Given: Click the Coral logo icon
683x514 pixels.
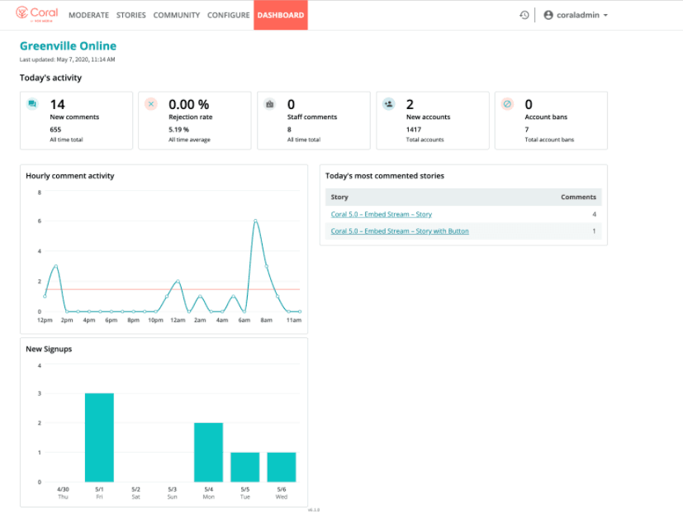Looking at the screenshot, I should point(22,14).
